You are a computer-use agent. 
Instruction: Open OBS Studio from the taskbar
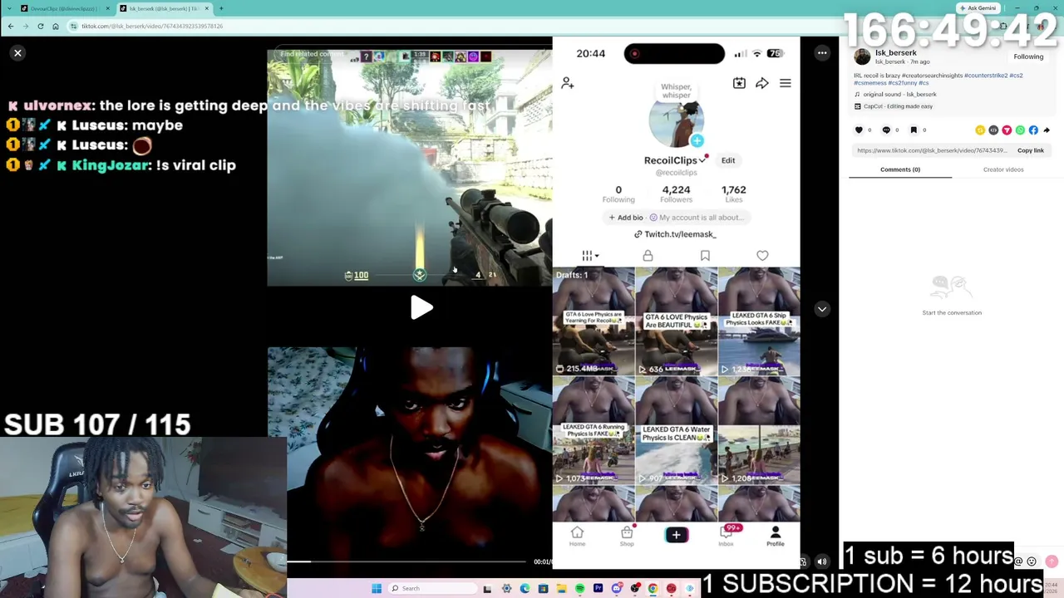click(x=634, y=589)
